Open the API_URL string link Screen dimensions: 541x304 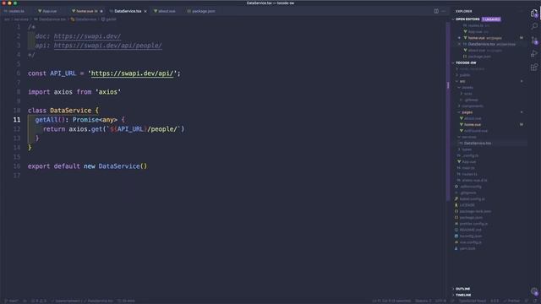coord(132,73)
